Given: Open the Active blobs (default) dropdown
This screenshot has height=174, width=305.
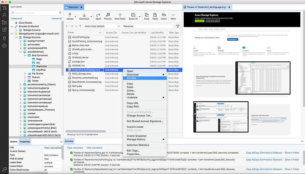Looking at the screenshot, I should point(102,26).
